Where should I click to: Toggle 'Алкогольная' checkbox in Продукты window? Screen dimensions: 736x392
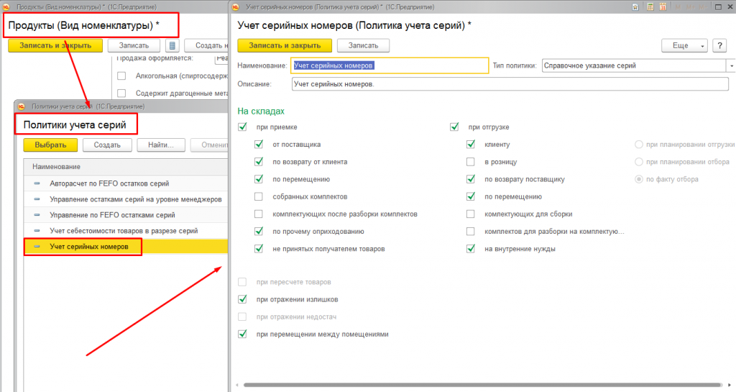121,76
